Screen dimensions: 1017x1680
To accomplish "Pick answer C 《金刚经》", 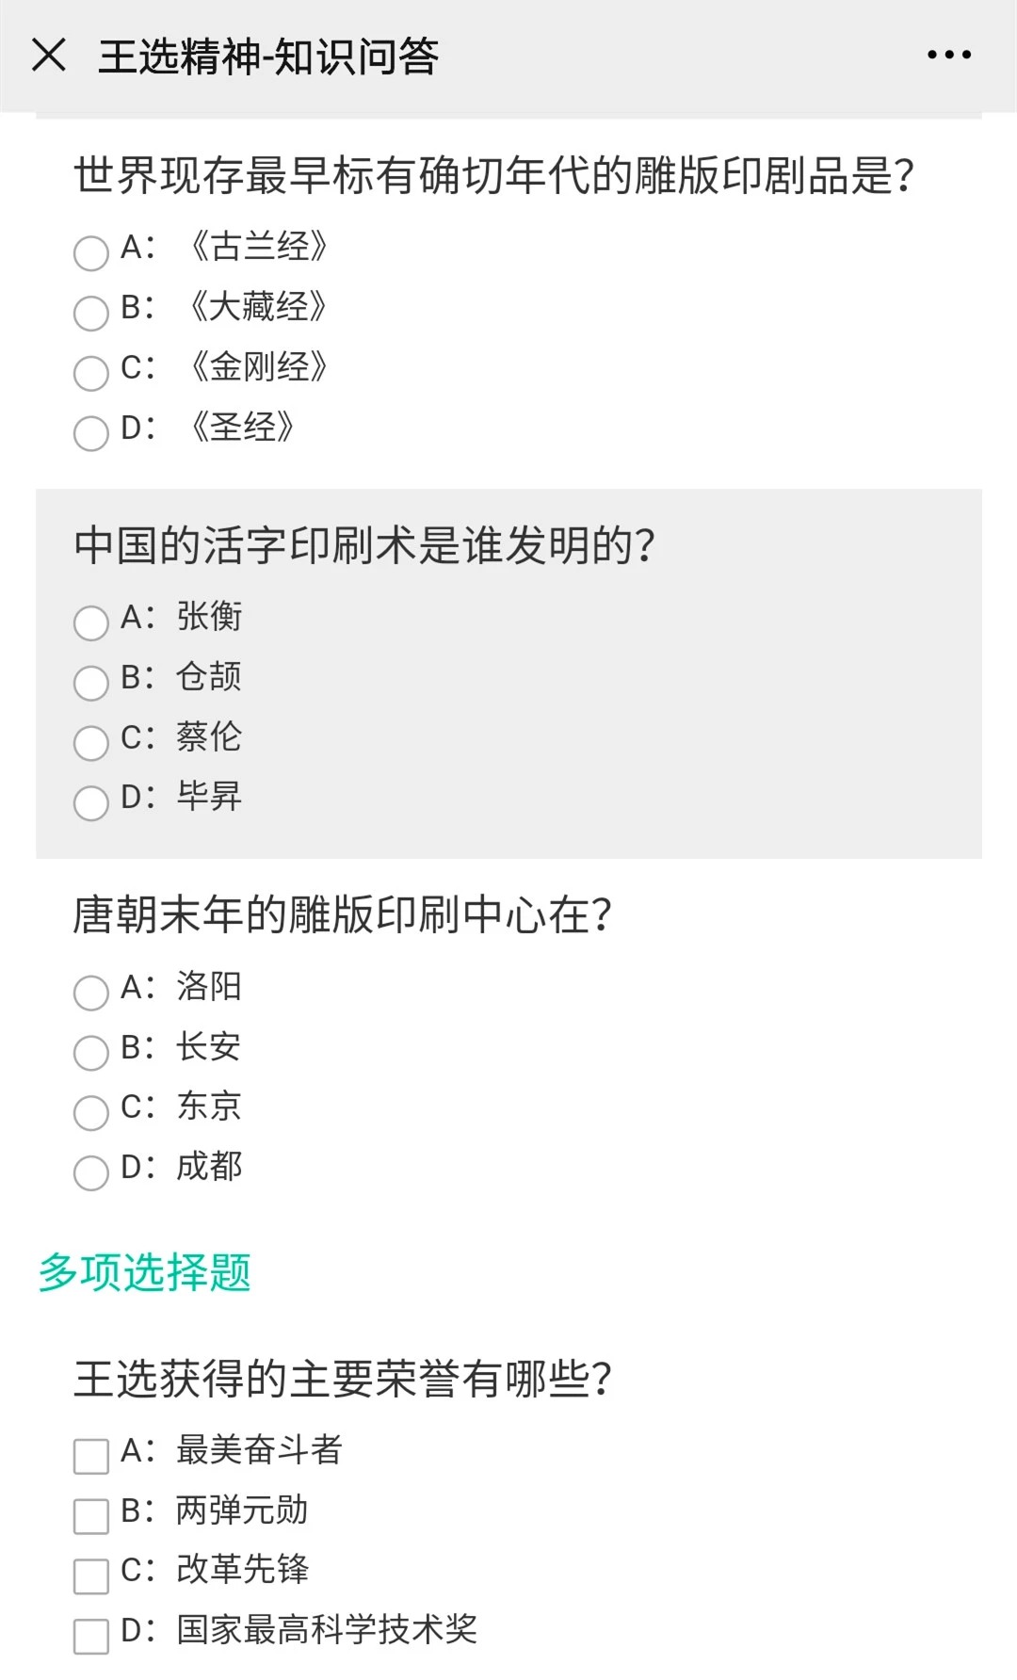I will pos(91,373).
